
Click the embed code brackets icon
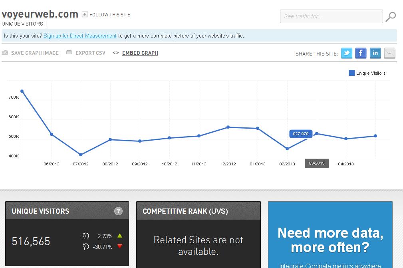pyautogui.click(x=116, y=53)
